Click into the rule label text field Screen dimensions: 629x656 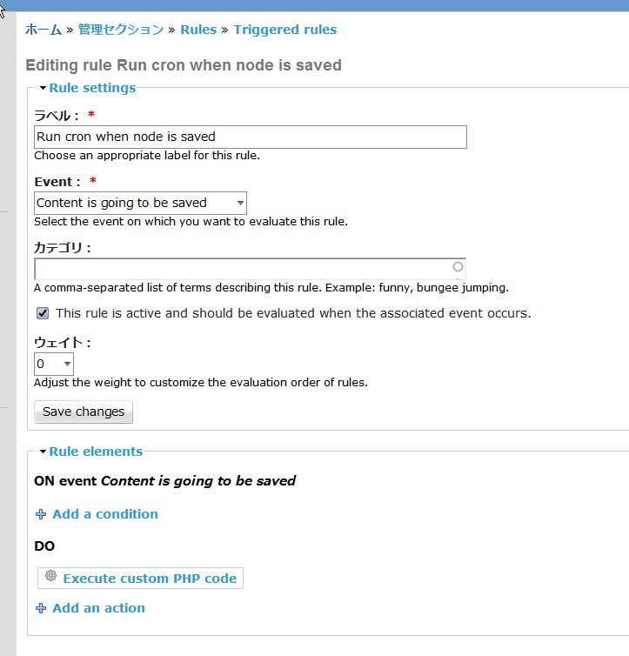click(250, 137)
